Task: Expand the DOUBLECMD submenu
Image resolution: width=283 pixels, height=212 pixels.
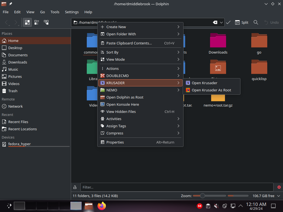Action: coord(140,76)
